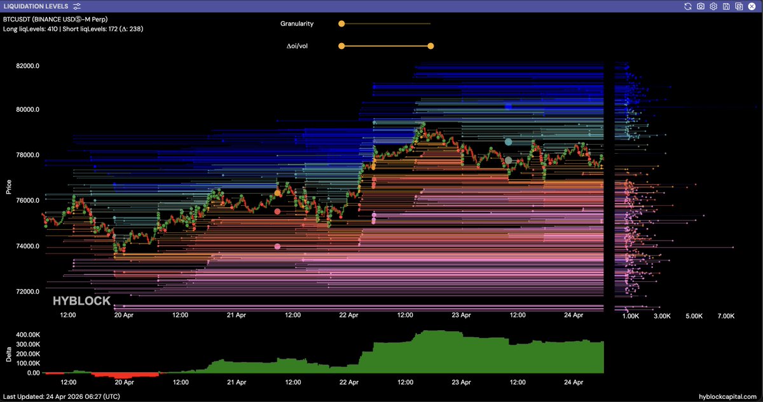Save the chart with the floppy disk icon
Viewport: 763px width, 402px height.
pos(726,6)
